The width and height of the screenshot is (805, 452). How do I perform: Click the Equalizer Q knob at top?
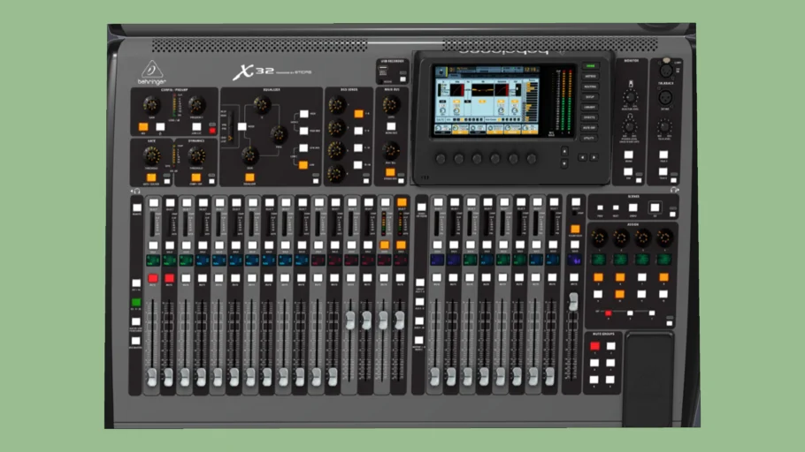pyautogui.click(x=262, y=105)
